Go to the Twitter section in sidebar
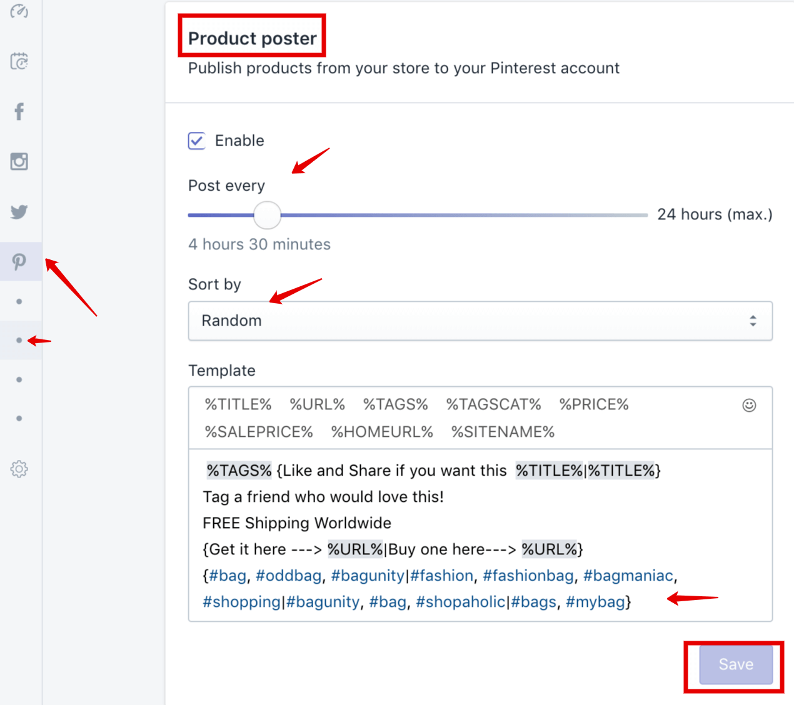Viewport: 794px width, 705px height. (19, 212)
